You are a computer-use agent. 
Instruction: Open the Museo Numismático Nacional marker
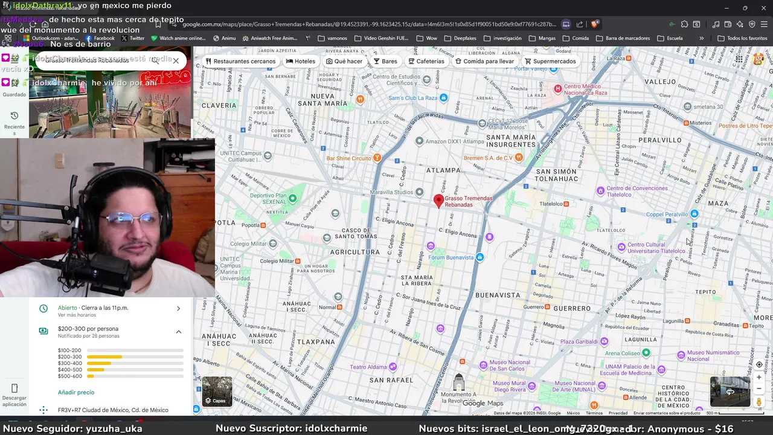coord(681,355)
